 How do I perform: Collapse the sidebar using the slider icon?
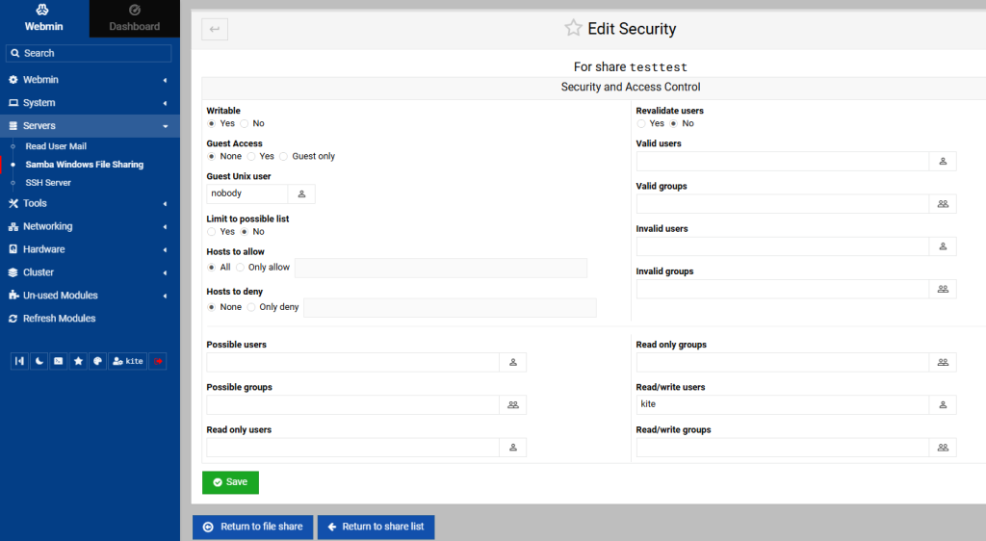(19, 361)
